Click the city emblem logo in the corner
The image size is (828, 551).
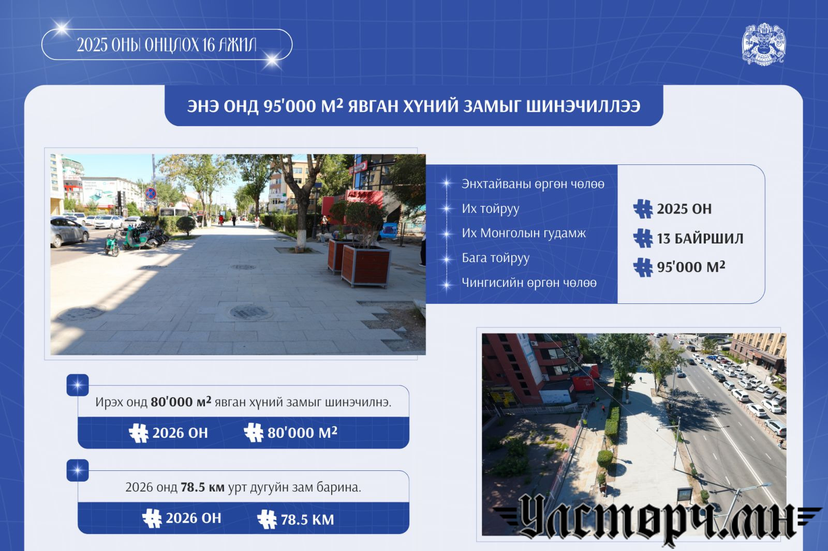(763, 44)
